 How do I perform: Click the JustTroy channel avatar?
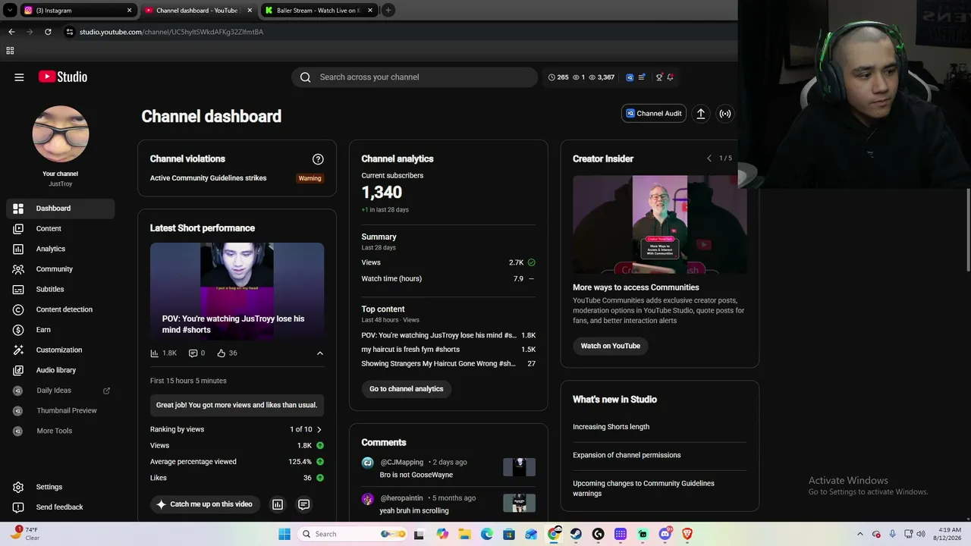coord(61,134)
